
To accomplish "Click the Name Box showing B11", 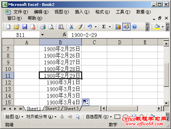I will (x=21, y=35).
